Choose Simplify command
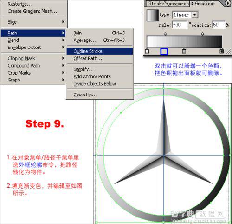232x224 pixels. click(100, 69)
